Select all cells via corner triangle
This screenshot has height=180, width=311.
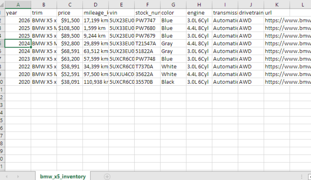click(3, 5)
